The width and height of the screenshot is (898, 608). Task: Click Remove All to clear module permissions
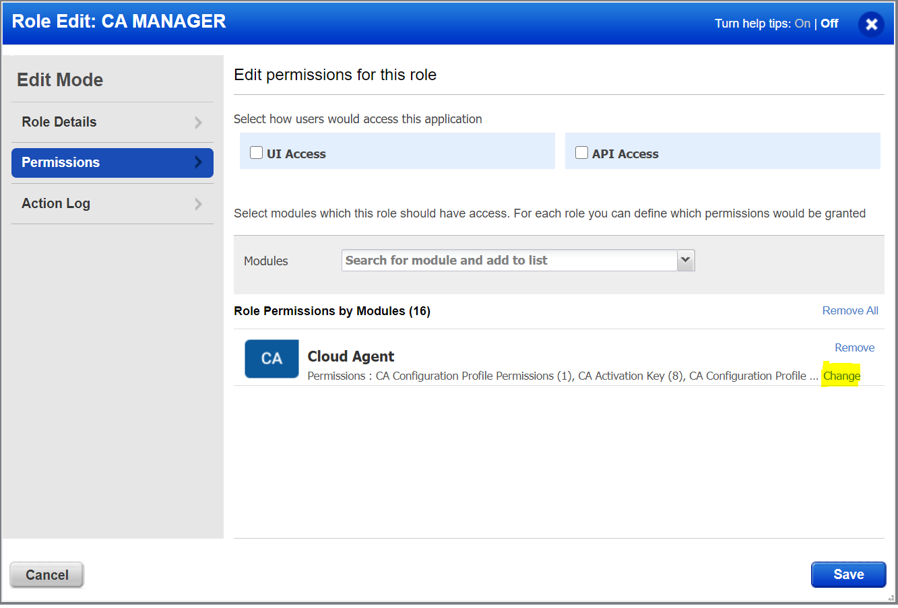[850, 310]
